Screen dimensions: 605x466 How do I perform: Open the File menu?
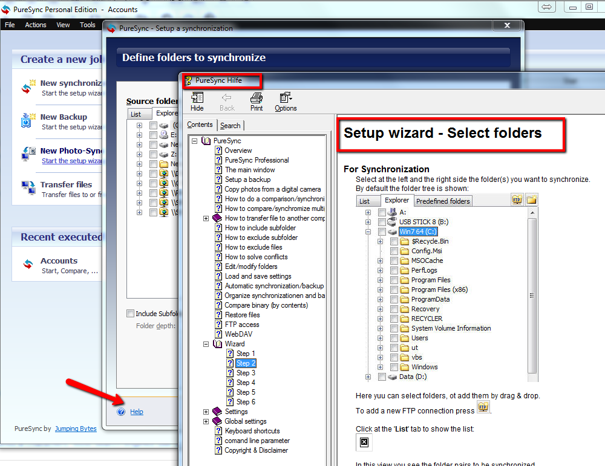[x=10, y=25]
